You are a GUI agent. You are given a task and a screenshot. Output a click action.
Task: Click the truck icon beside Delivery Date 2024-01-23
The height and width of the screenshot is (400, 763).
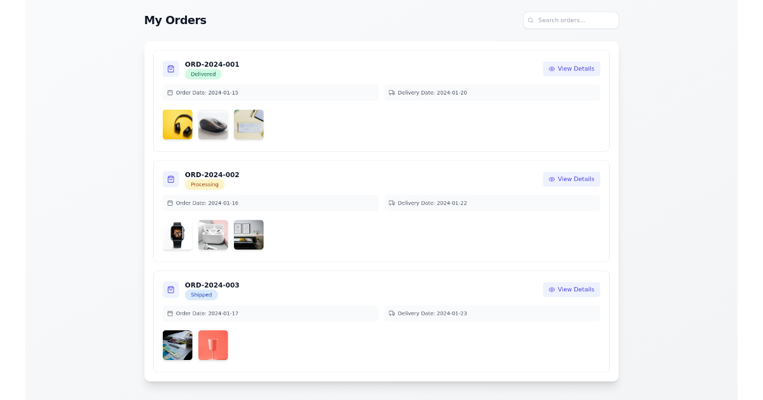click(x=391, y=313)
